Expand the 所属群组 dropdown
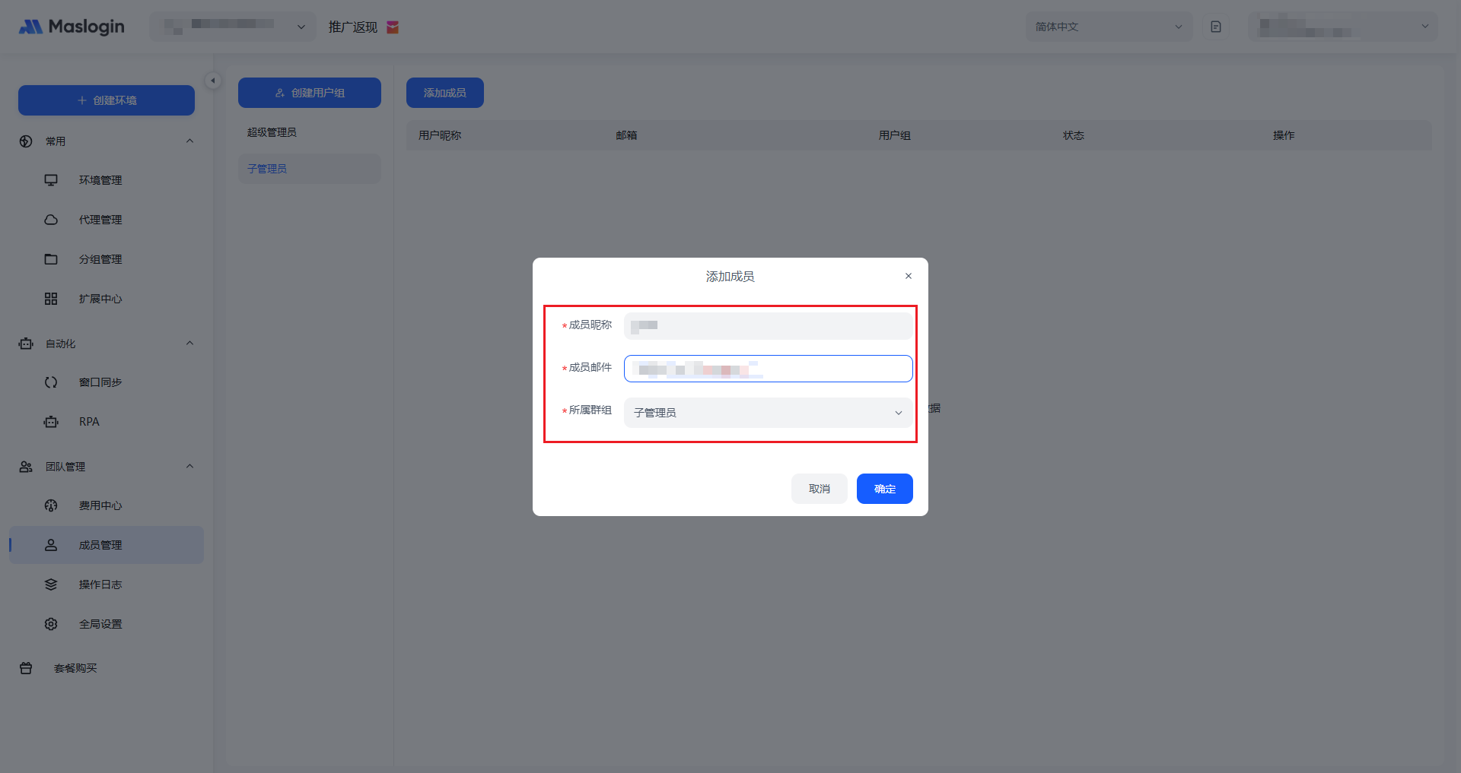The width and height of the screenshot is (1461, 773). pyautogui.click(x=768, y=413)
